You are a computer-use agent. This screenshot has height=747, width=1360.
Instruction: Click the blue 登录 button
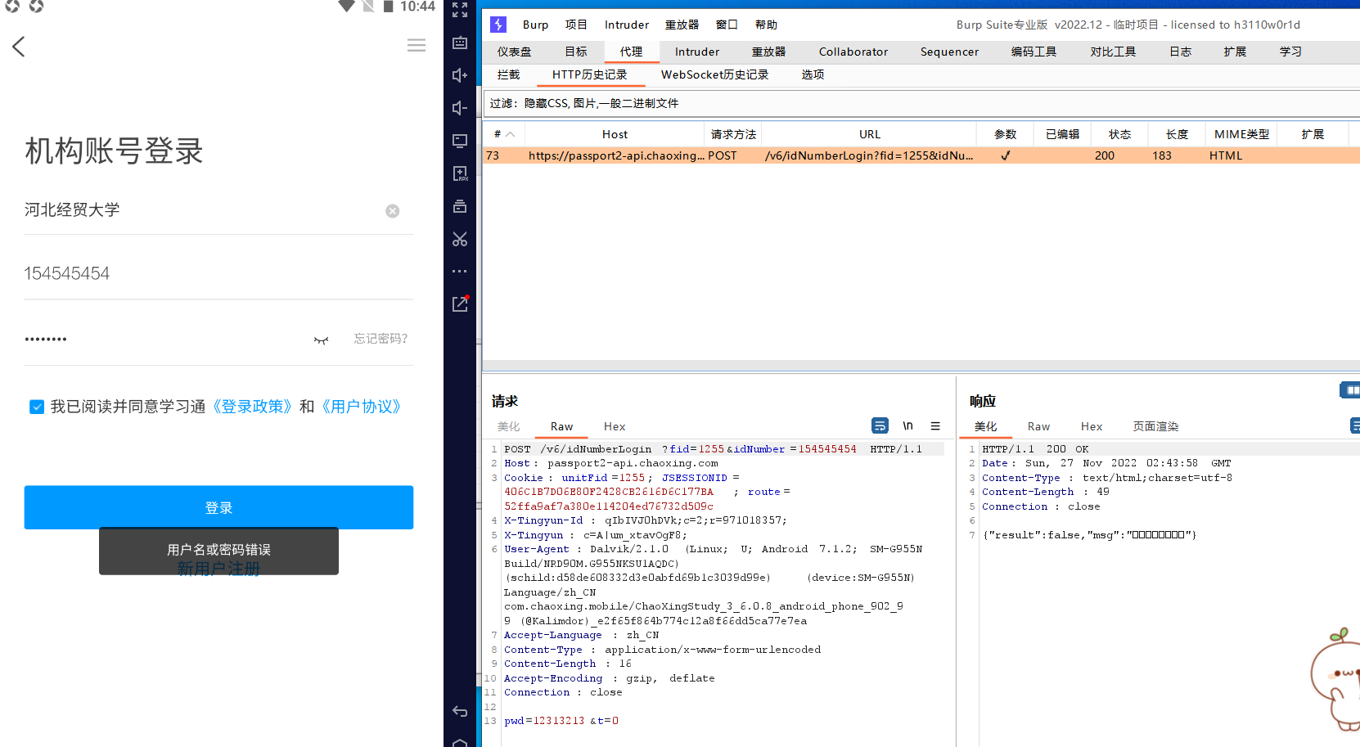[x=218, y=507]
